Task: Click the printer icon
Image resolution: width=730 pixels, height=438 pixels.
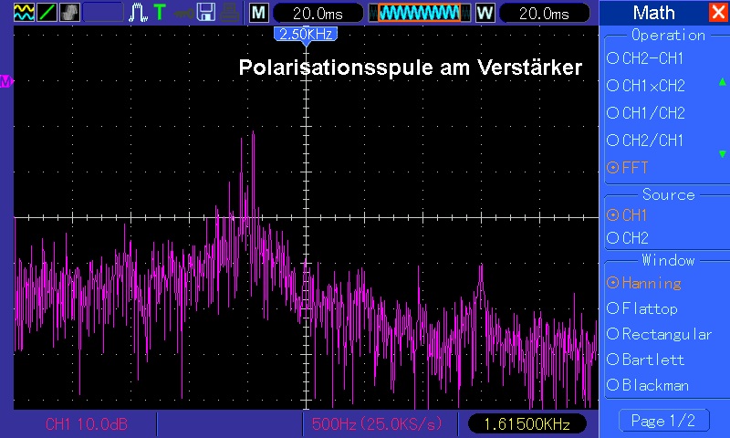Action: click(x=230, y=13)
